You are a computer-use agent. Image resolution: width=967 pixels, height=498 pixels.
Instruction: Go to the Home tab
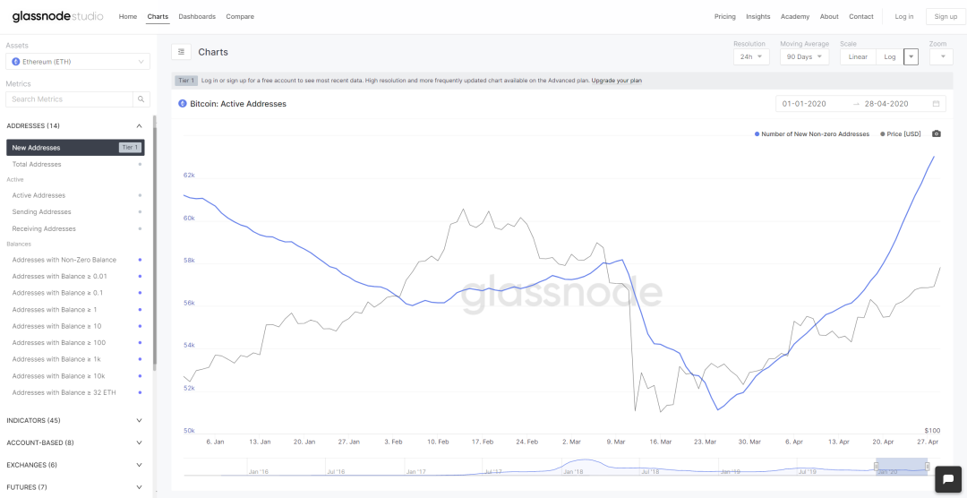[x=128, y=17]
